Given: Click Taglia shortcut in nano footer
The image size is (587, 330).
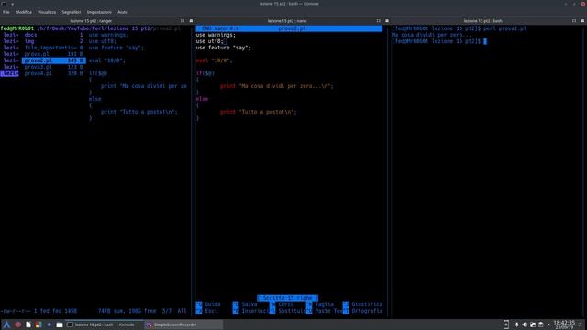Looking at the screenshot, I should pyautogui.click(x=320, y=304).
